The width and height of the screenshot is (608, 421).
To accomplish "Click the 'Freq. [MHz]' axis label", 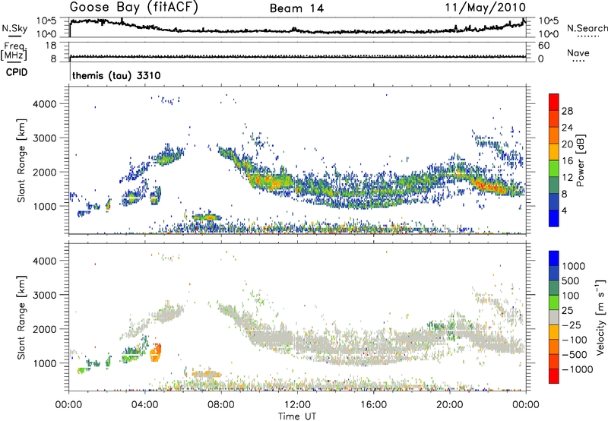I will coord(14,52).
